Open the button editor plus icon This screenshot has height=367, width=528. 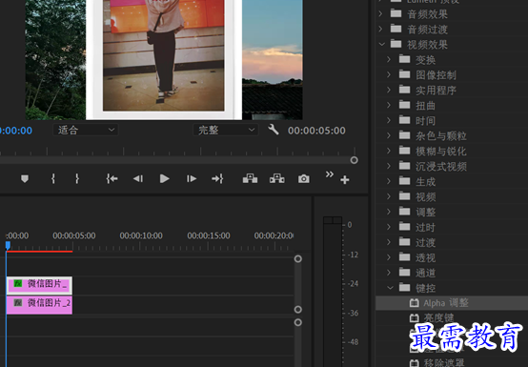tap(344, 180)
